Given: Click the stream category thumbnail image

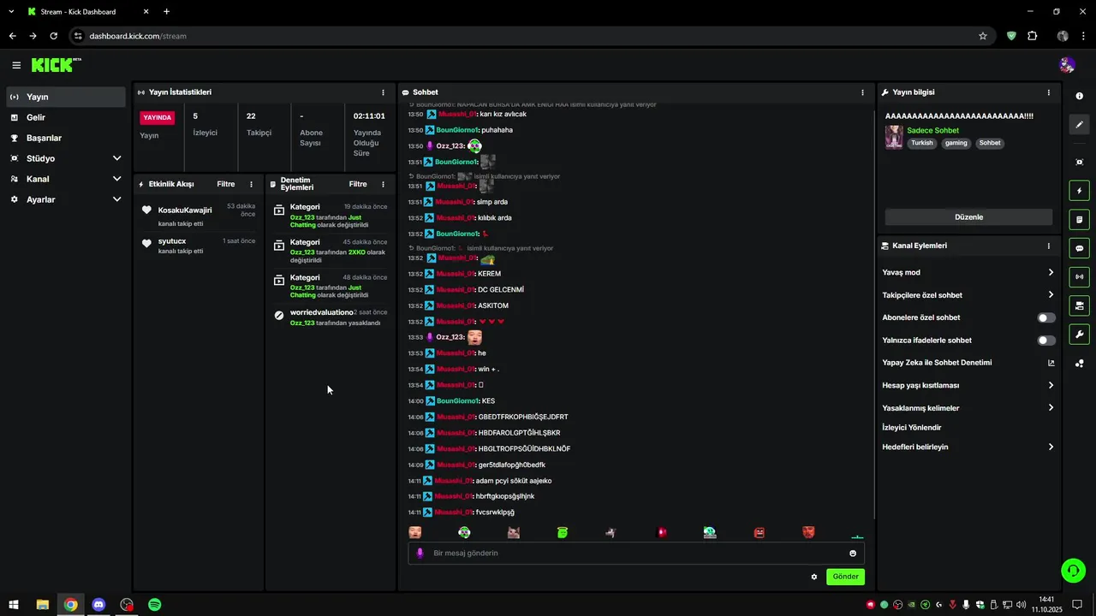Looking at the screenshot, I should click(x=894, y=137).
